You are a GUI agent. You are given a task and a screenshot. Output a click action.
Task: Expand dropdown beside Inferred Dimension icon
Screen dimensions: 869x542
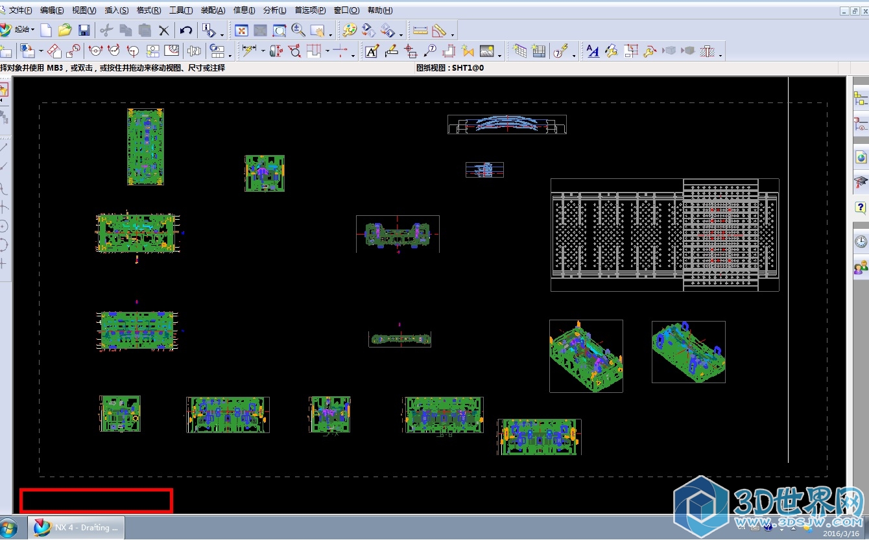click(263, 51)
